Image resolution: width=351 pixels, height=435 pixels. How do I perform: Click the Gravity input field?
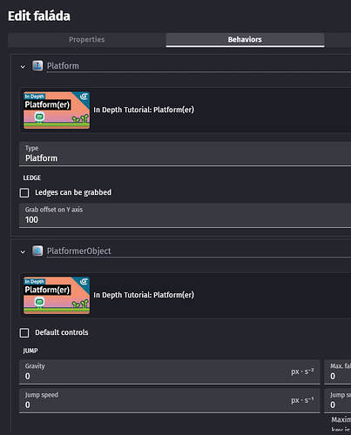click(x=170, y=372)
